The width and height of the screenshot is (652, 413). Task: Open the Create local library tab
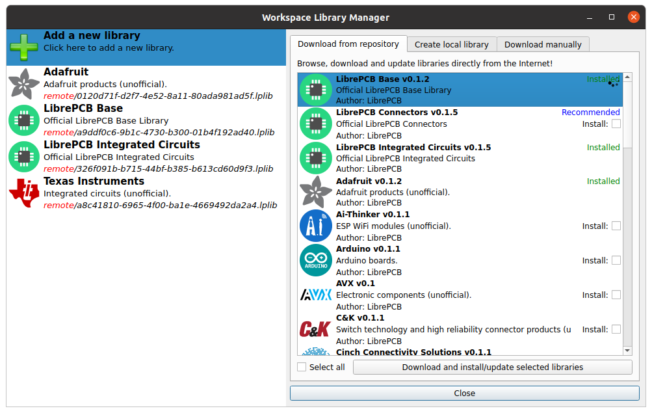(452, 44)
